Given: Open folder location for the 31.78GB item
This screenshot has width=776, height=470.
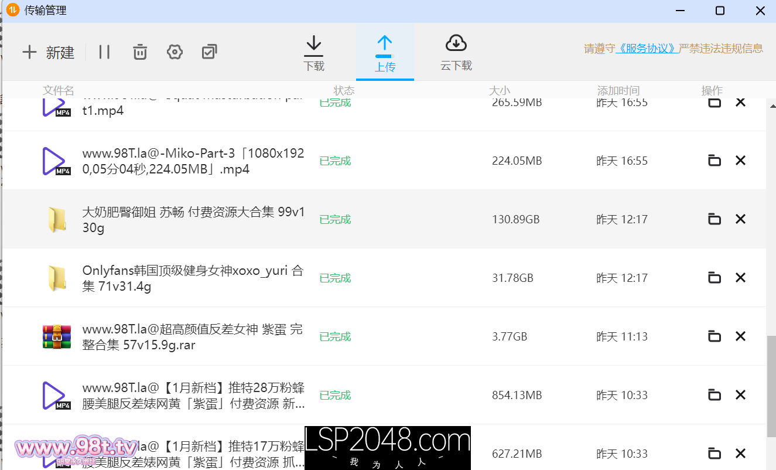Looking at the screenshot, I should pyautogui.click(x=714, y=278).
